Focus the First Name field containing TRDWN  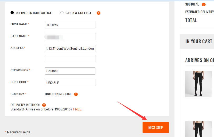coord(70,25)
